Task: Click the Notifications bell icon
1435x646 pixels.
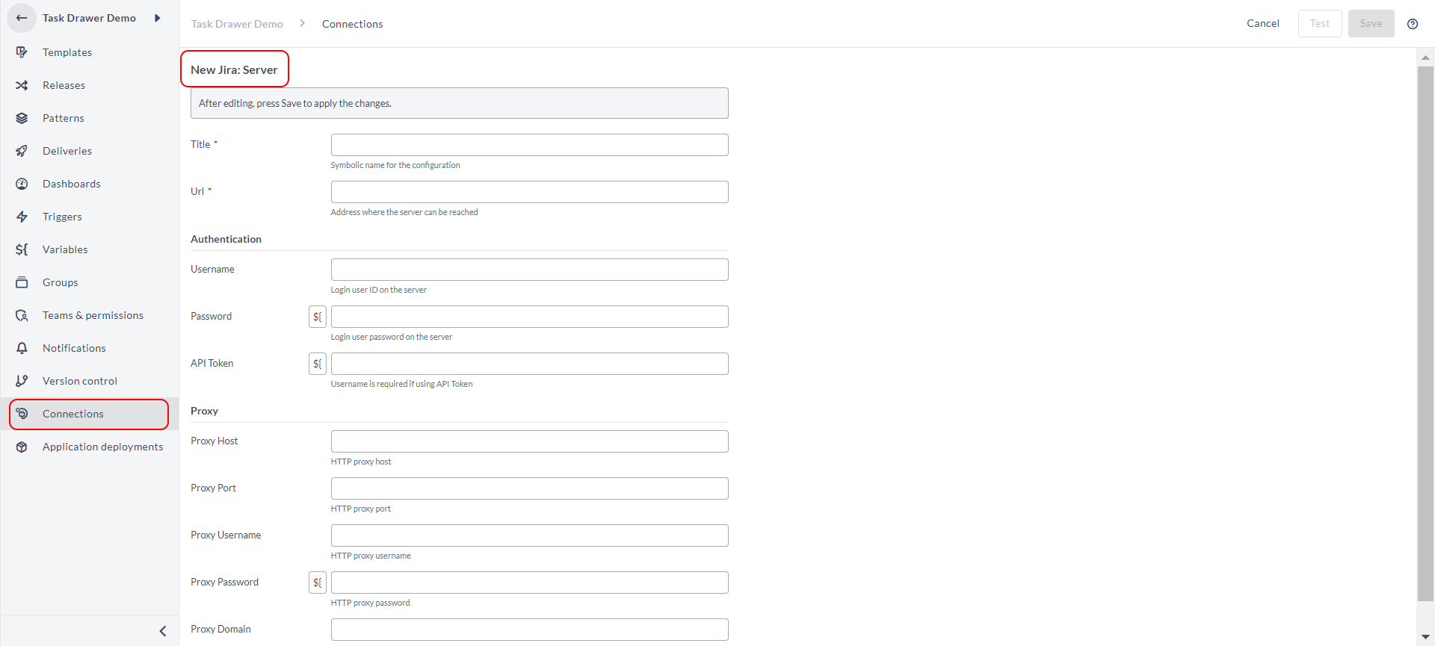Action: [x=22, y=348]
